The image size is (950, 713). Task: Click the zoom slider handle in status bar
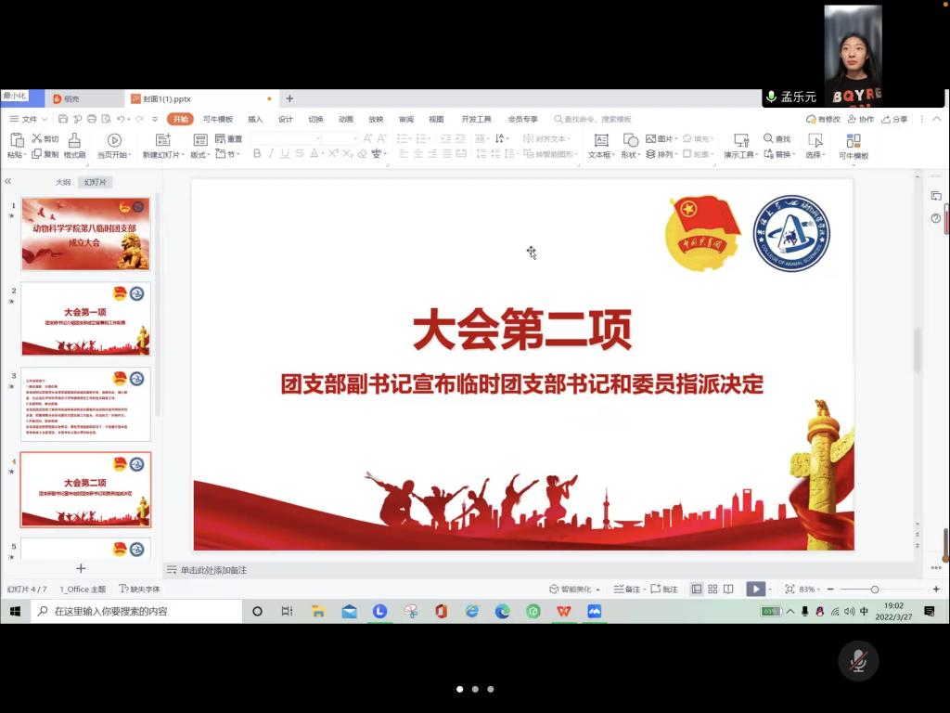[874, 590]
